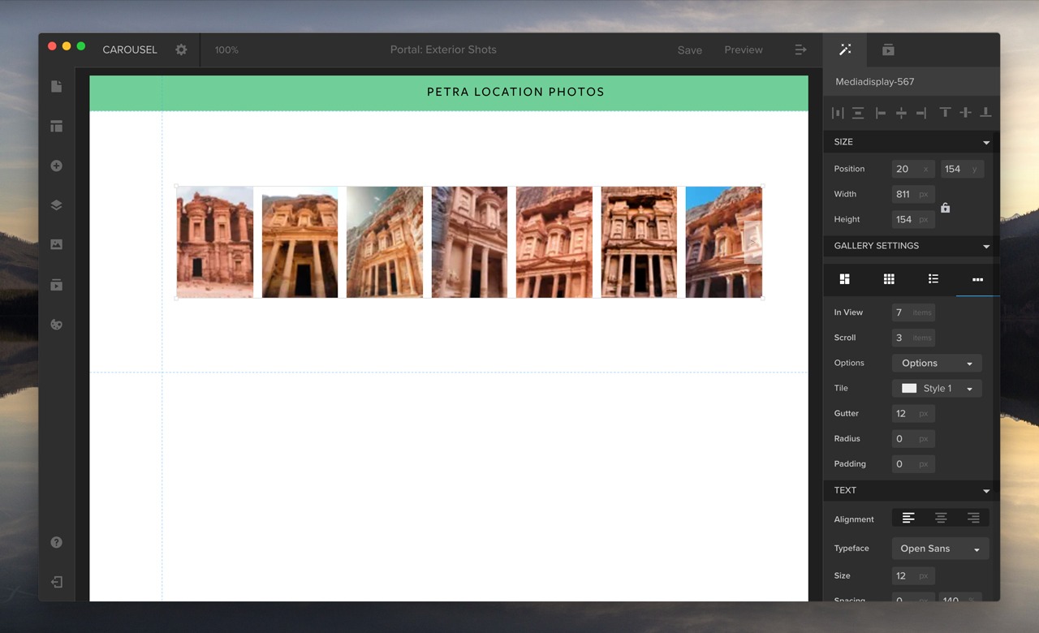Viewport: 1039px width, 633px height.
Task: Open the magic wand design tab
Action: tap(845, 50)
